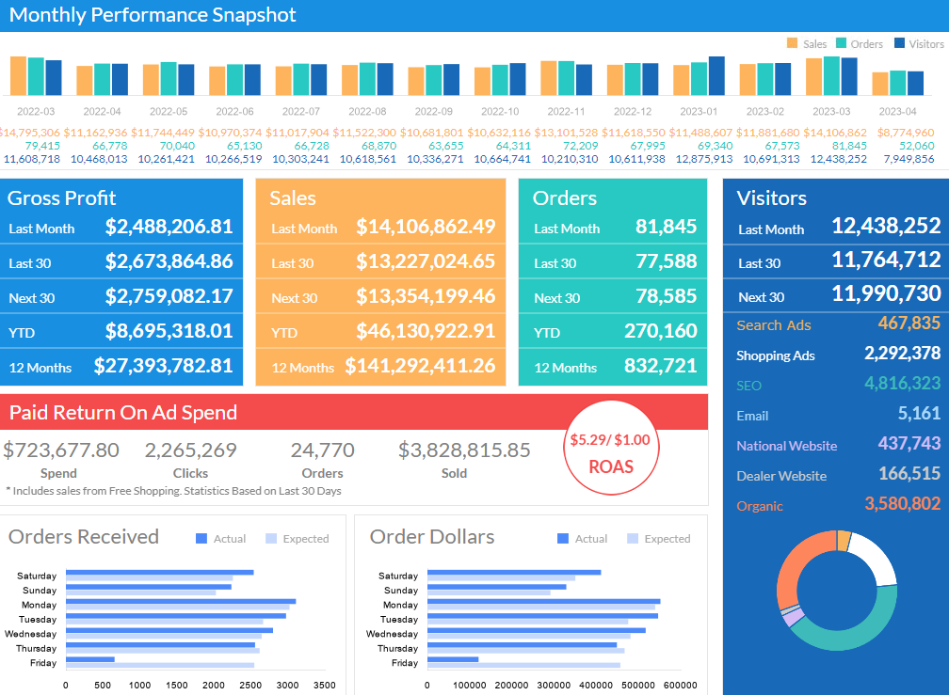The image size is (949, 695).
Task: Click the $3,828,815.85 Sold figure
Action: click(x=464, y=450)
